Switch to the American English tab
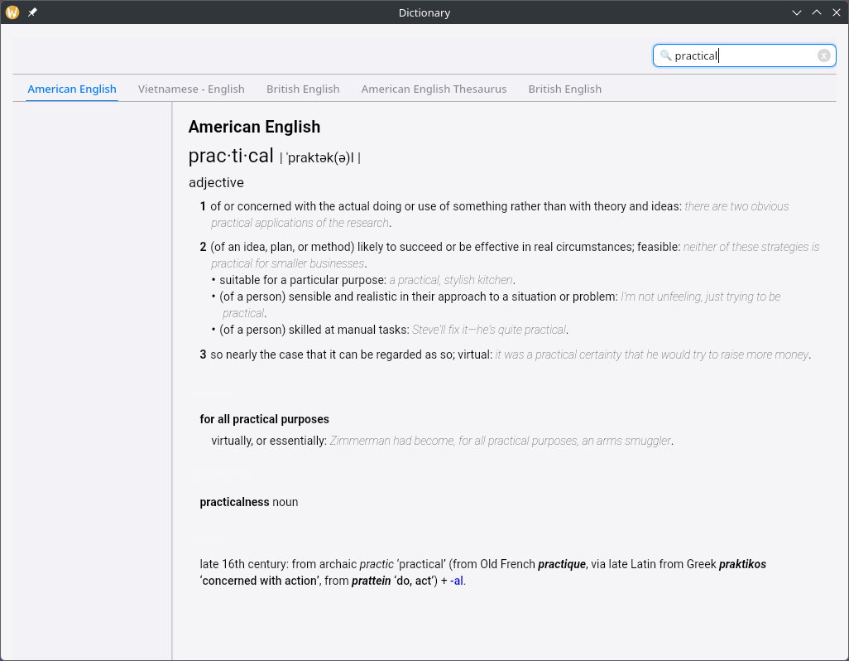Image resolution: width=849 pixels, height=661 pixels. click(x=72, y=89)
